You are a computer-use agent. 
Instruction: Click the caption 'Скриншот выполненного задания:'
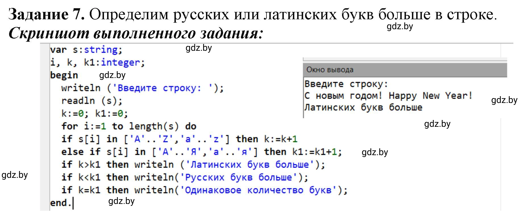coord(136,33)
